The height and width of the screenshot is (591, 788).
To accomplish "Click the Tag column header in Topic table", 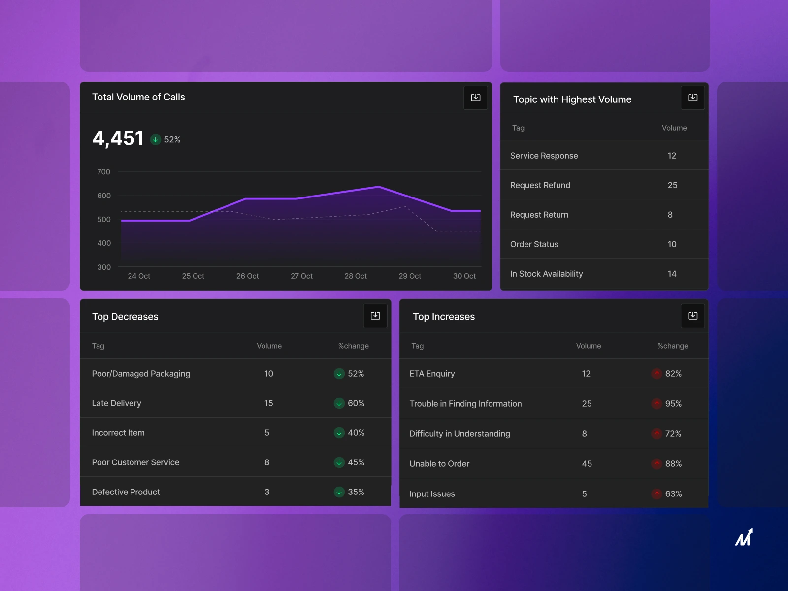I will click(518, 128).
